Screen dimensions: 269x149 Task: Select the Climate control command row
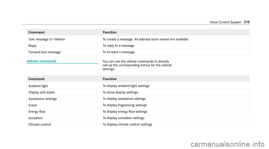(138, 124)
